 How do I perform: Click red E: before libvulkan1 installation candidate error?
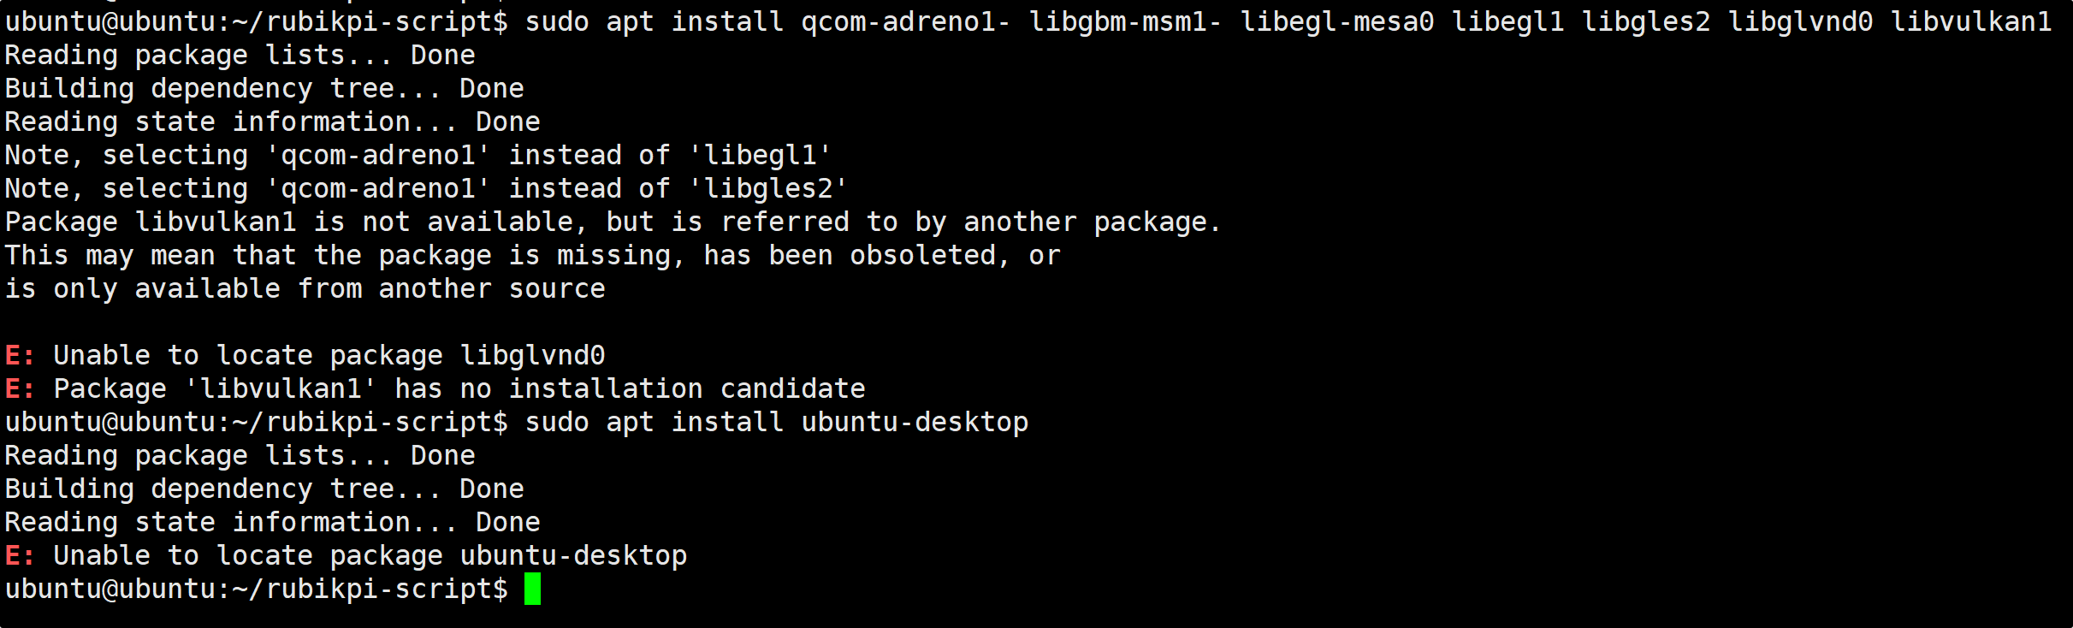[x=21, y=388]
